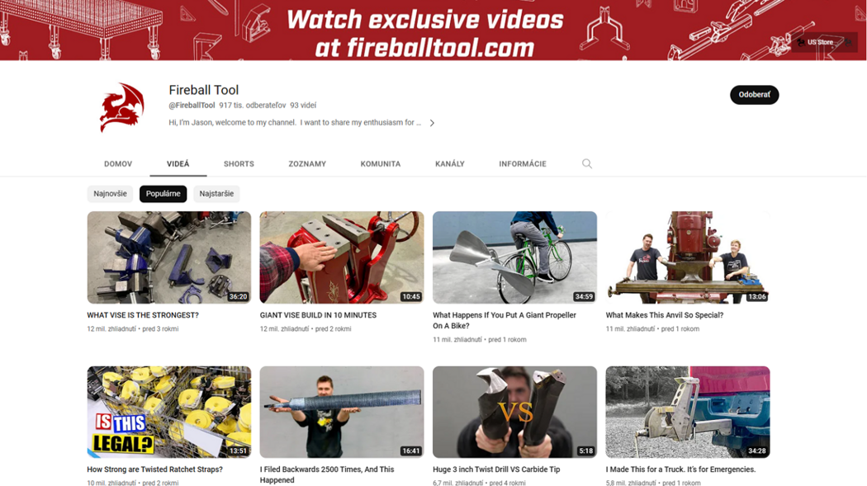Select the Populárne sort chip
This screenshot has height=486, width=867.
[163, 194]
